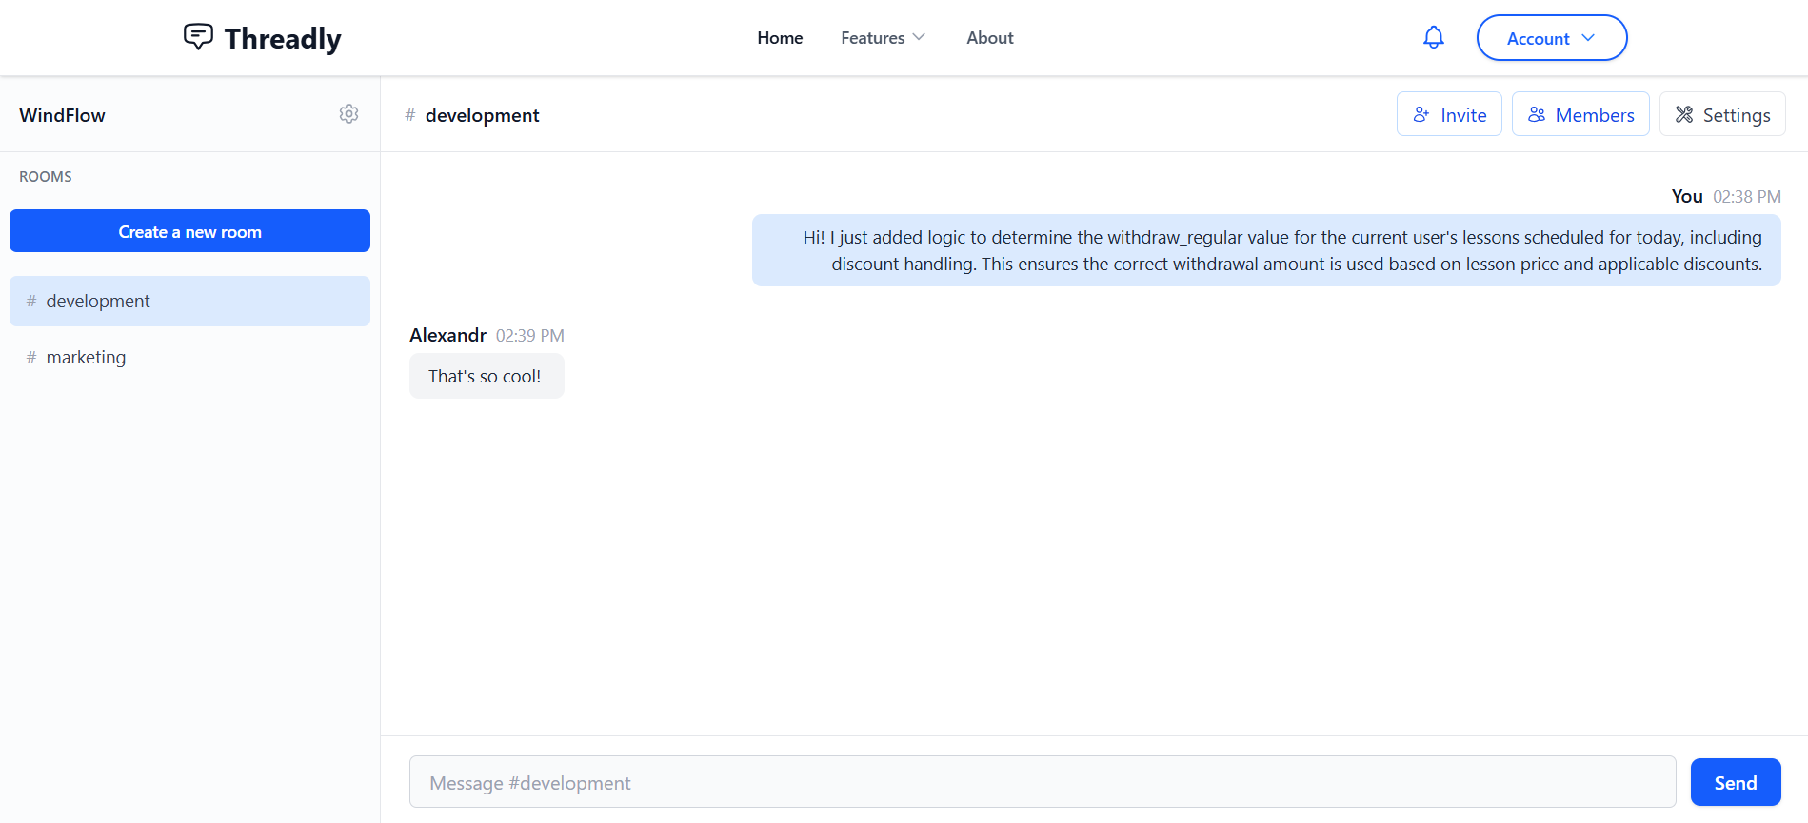Click Alexandr's "That's so cool!" message
Image resolution: width=1808 pixels, height=823 pixels.
[x=486, y=376]
